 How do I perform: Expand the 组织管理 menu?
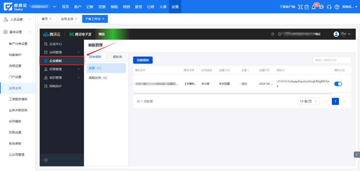click(x=79, y=77)
